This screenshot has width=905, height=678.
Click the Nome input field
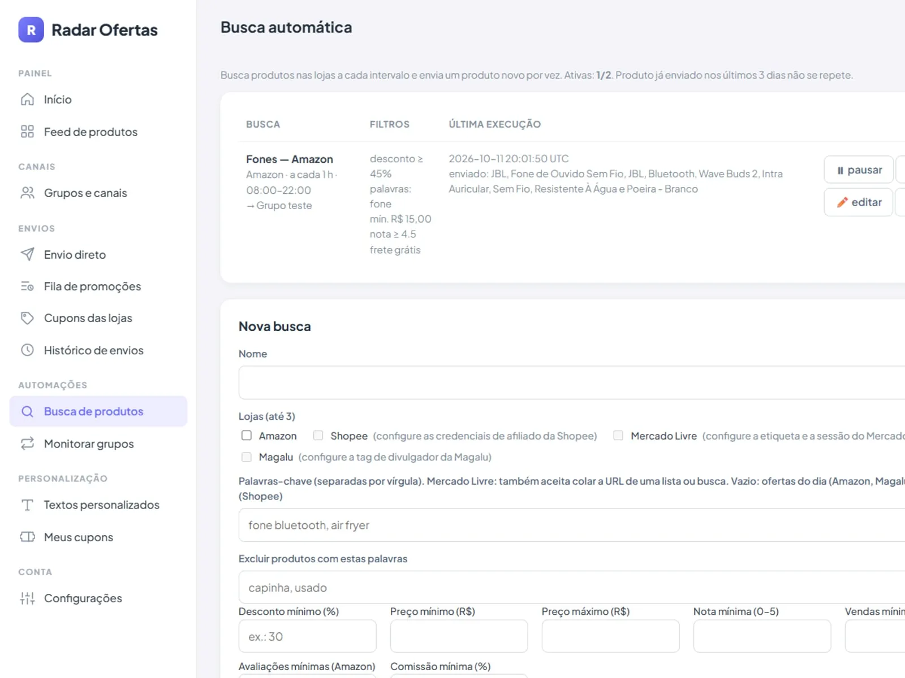click(x=572, y=383)
